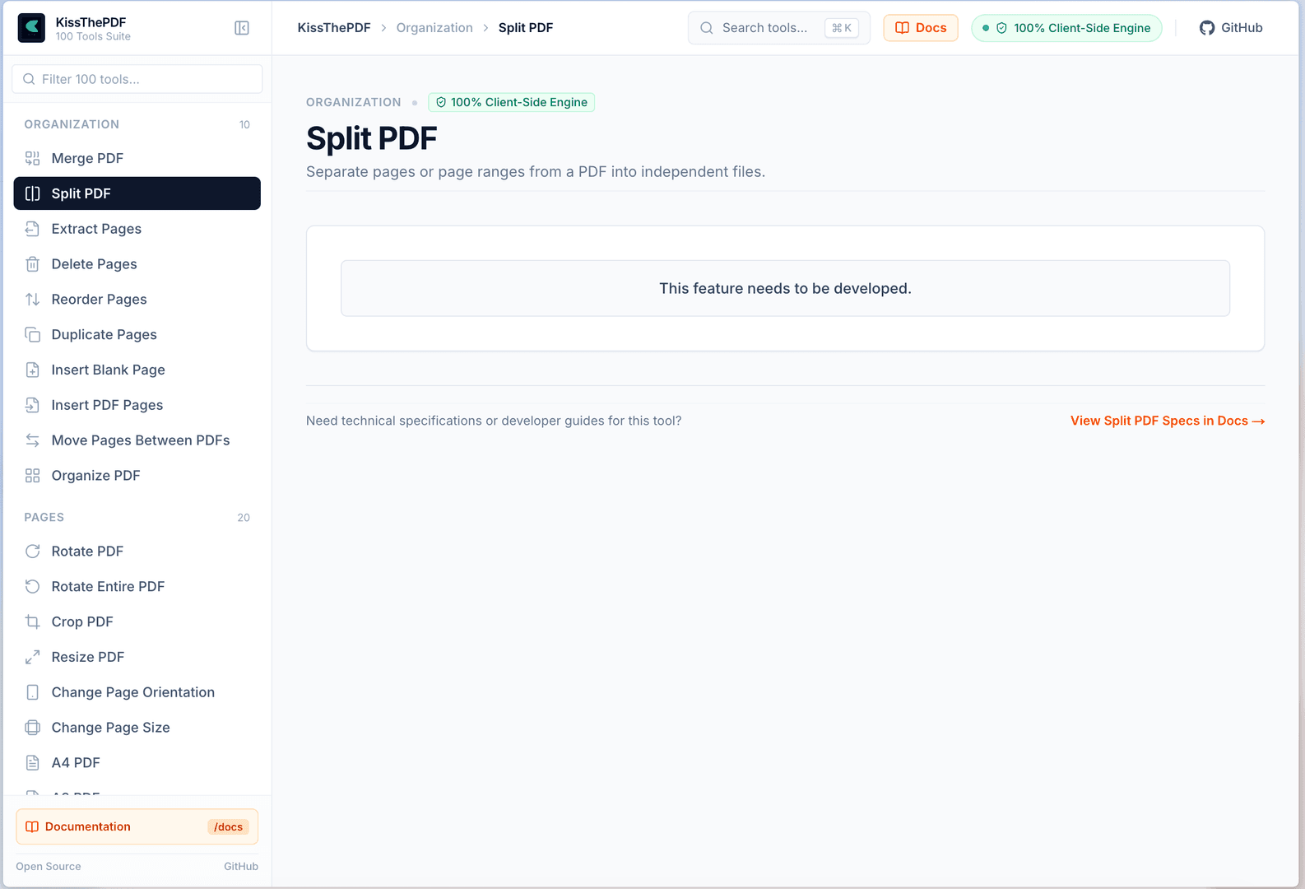The image size is (1305, 889).
Task: Click the Insert Blank Page icon
Action: [32, 370]
